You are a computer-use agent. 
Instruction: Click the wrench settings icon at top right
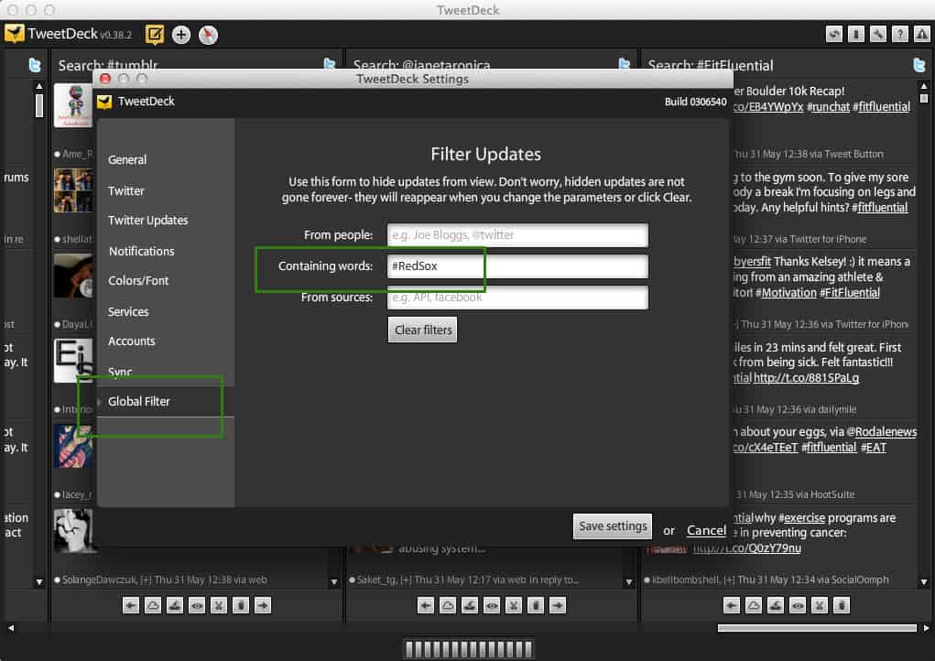click(x=877, y=35)
